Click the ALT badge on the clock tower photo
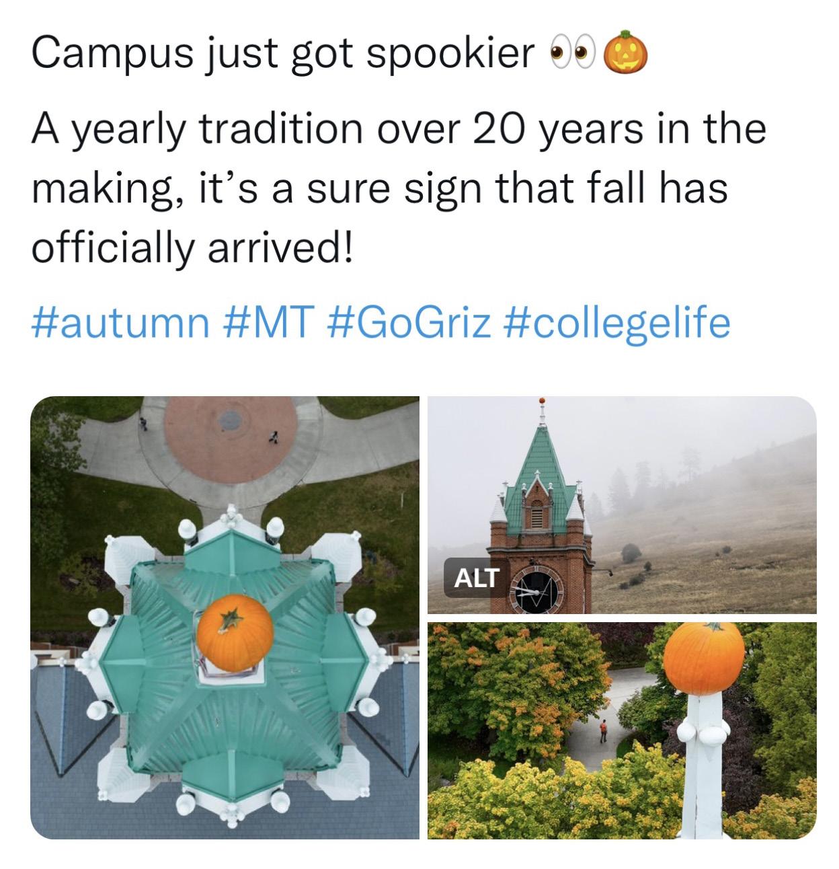This screenshot has width=839, height=869. tap(476, 577)
